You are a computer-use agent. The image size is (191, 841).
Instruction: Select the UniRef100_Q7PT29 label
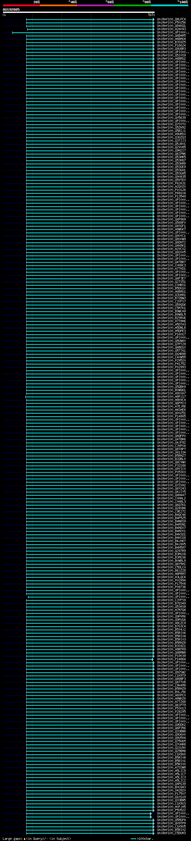click(171, 344)
